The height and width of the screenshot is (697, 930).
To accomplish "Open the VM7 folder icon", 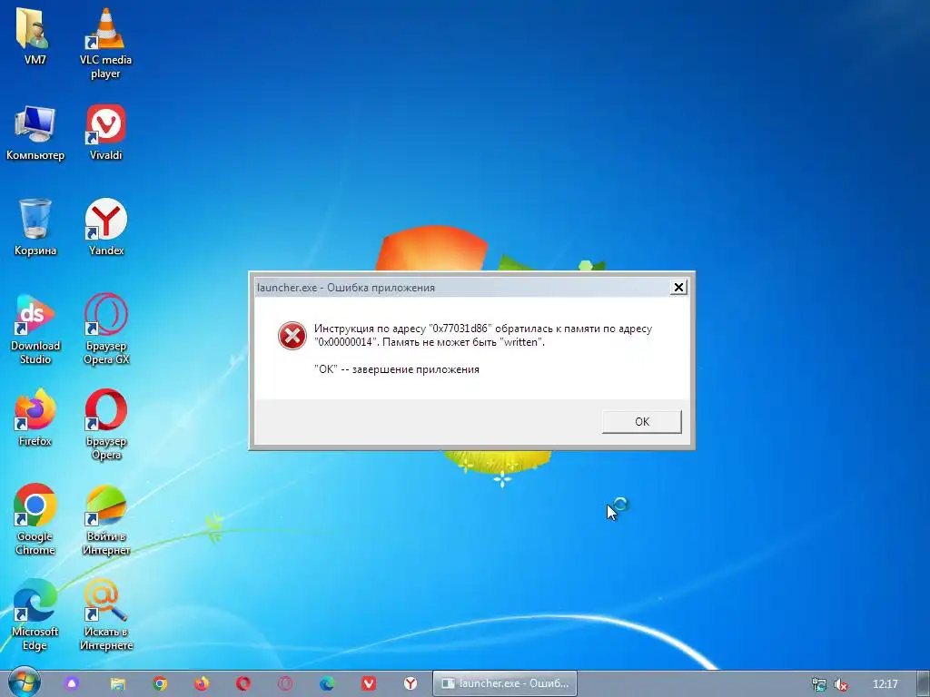I will (35, 34).
